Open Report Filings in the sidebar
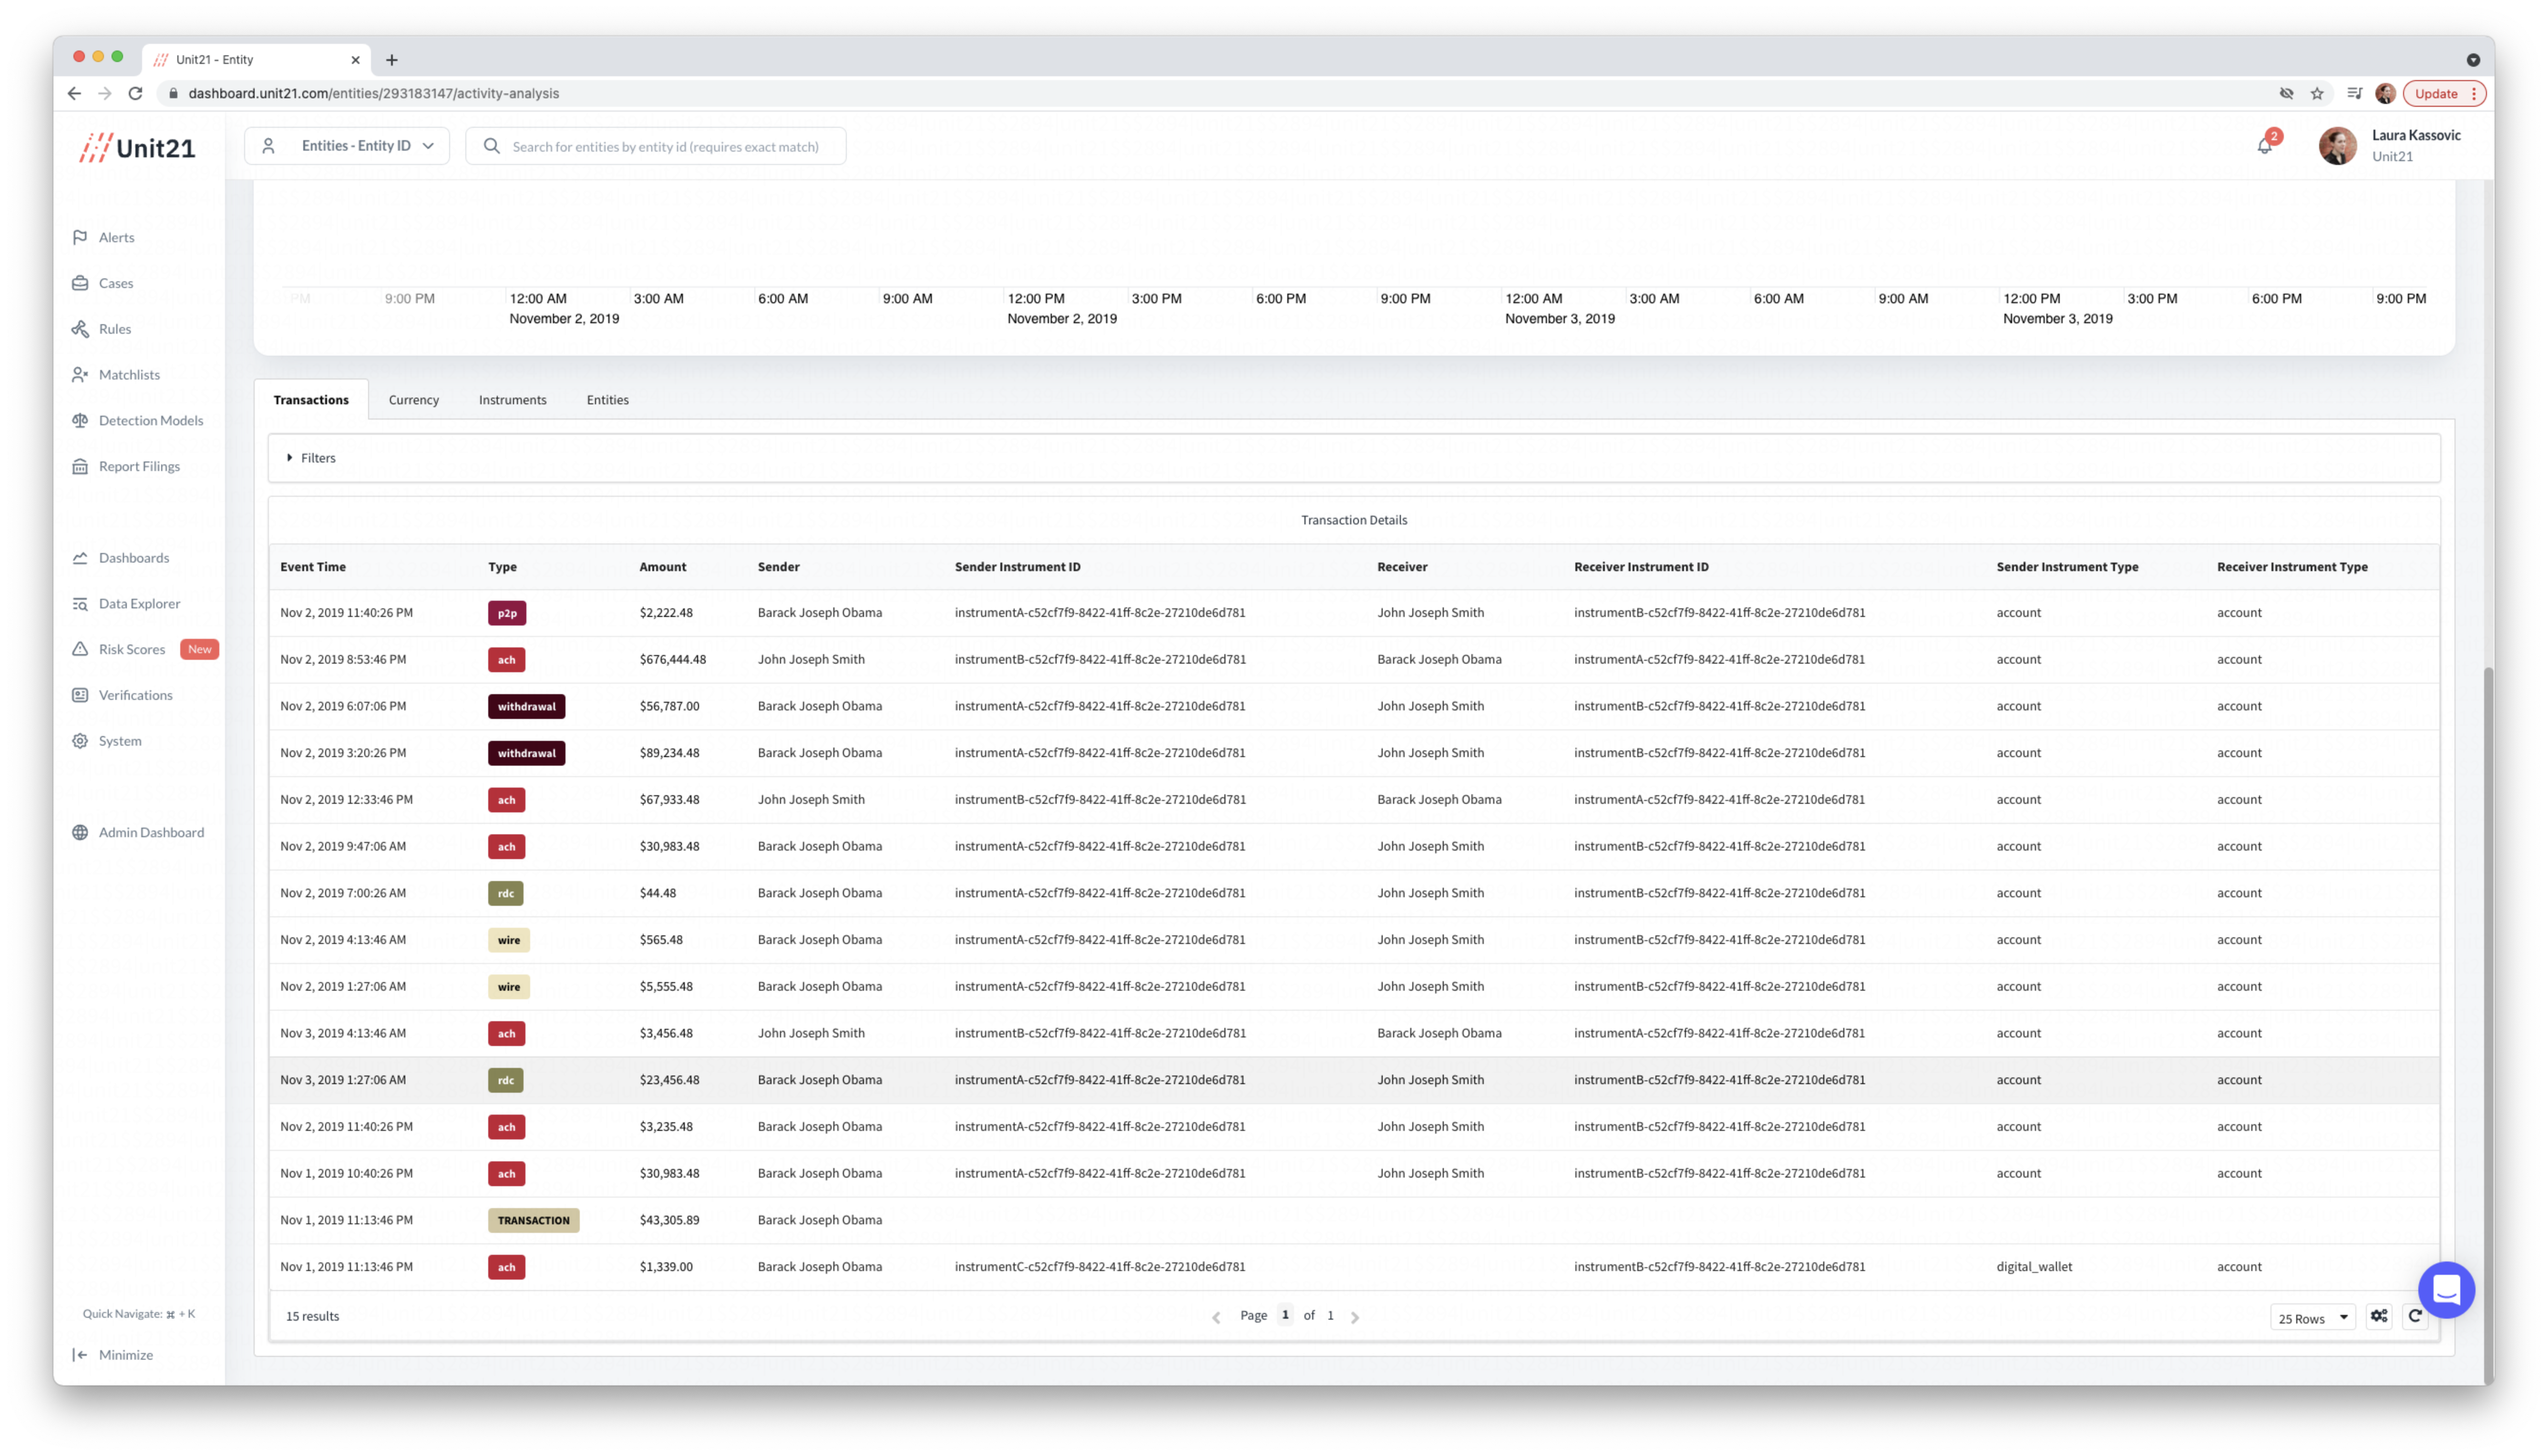This screenshot has width=2548, height=1456. click(x=139, y=466)
